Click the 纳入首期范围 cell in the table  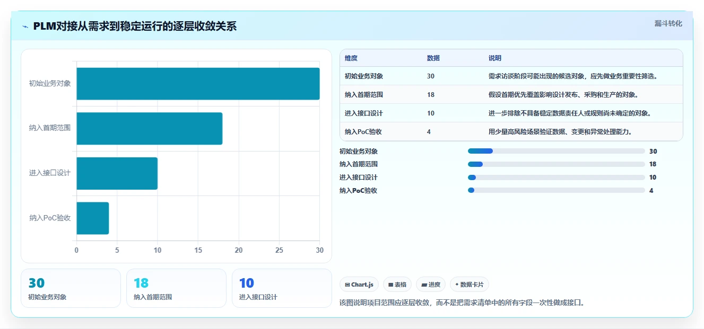(x=364, y=95)
